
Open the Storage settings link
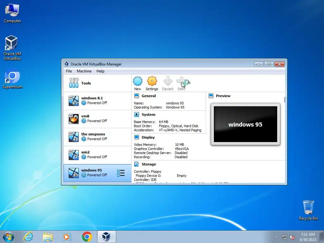[x=149, y=164]
